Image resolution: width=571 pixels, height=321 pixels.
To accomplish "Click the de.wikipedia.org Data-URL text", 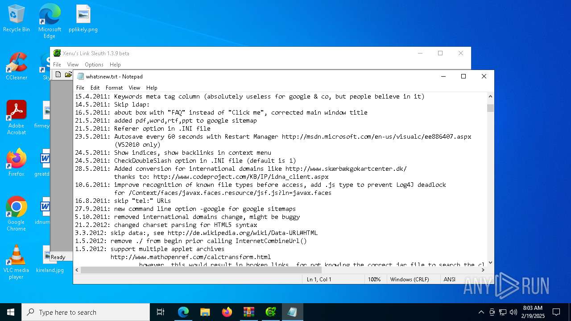I will click(x=243, y=233).
